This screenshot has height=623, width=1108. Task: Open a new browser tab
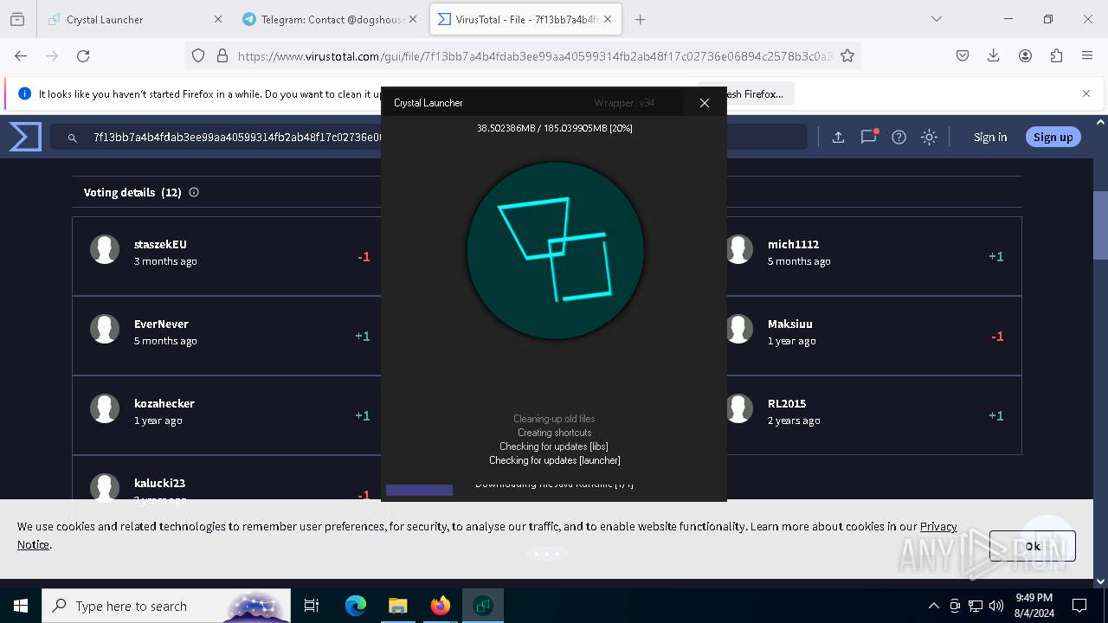tap(640, 19)
